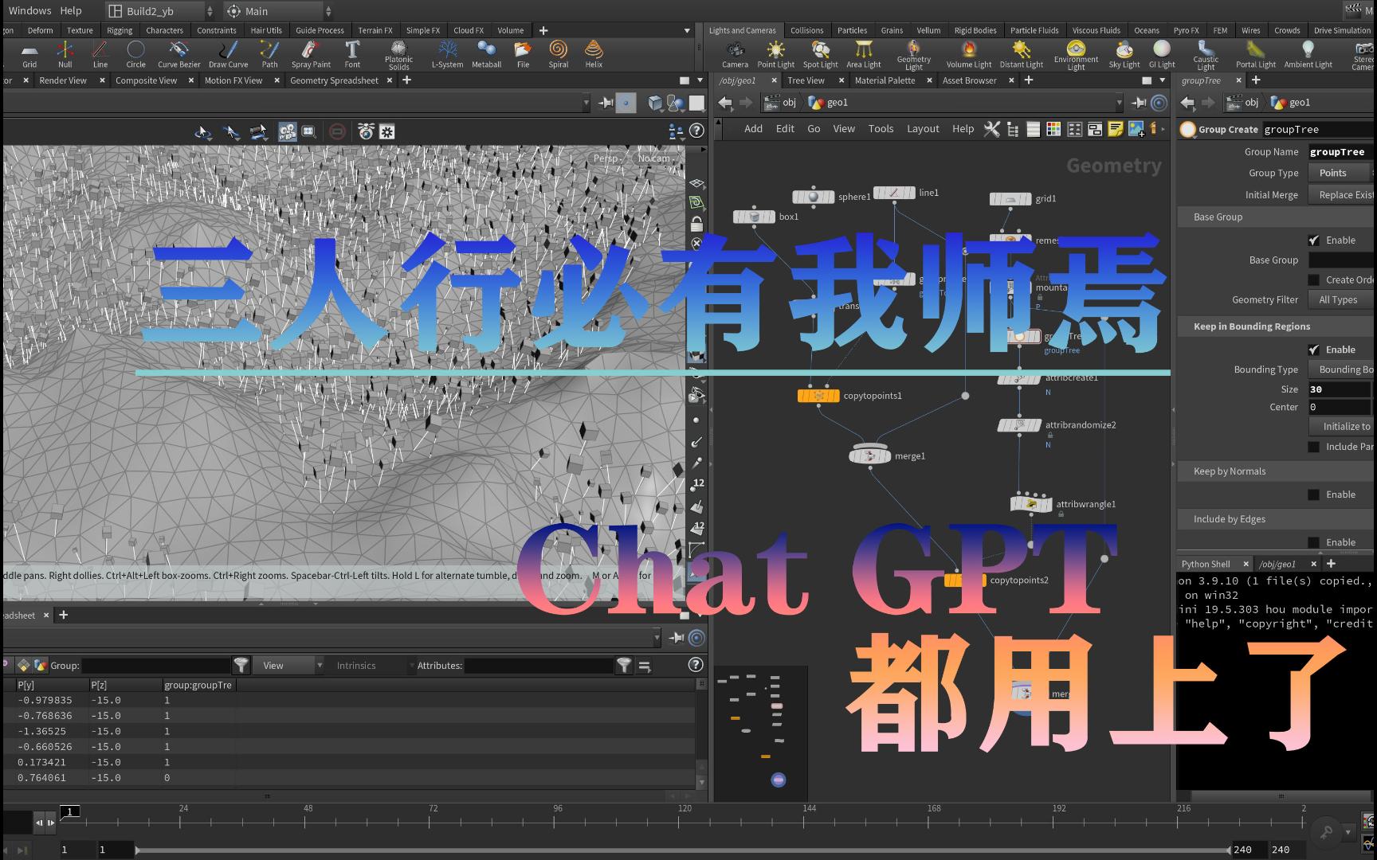This screenshot has width=1377, height=860.
Task: Select the copytopoints1 node
Action: click(x=818, y=396)
